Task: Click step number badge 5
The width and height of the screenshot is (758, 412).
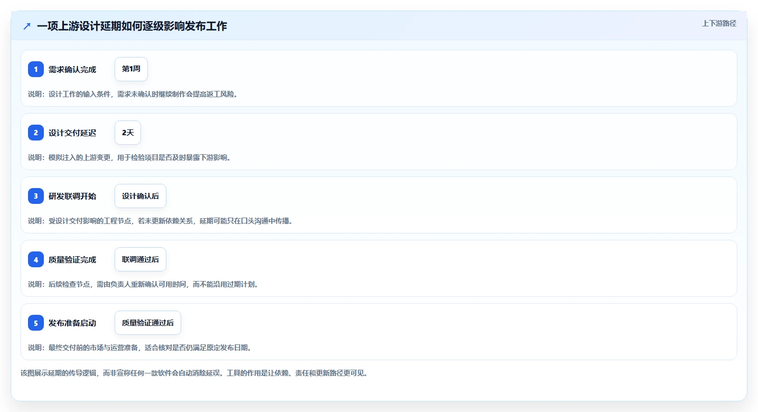Action: (36, 323)
